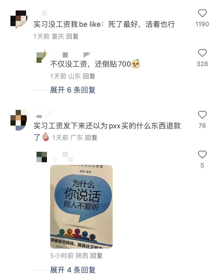Like the book image reply with 5 likes

pyautogui.click(x=202, y=154)
